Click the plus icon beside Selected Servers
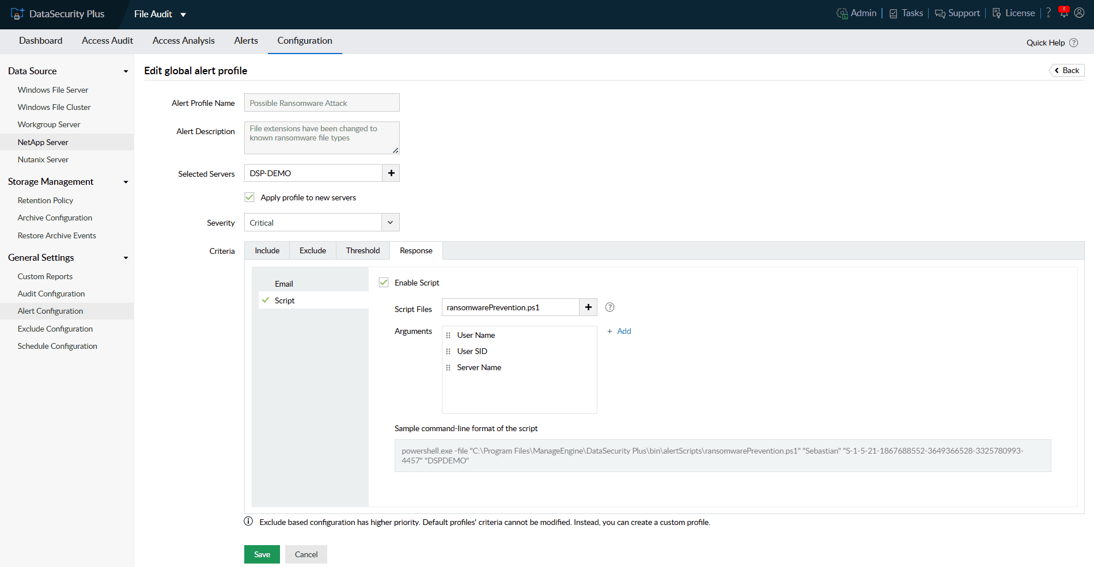This screenshot has height=567, width=1094. 391,173
